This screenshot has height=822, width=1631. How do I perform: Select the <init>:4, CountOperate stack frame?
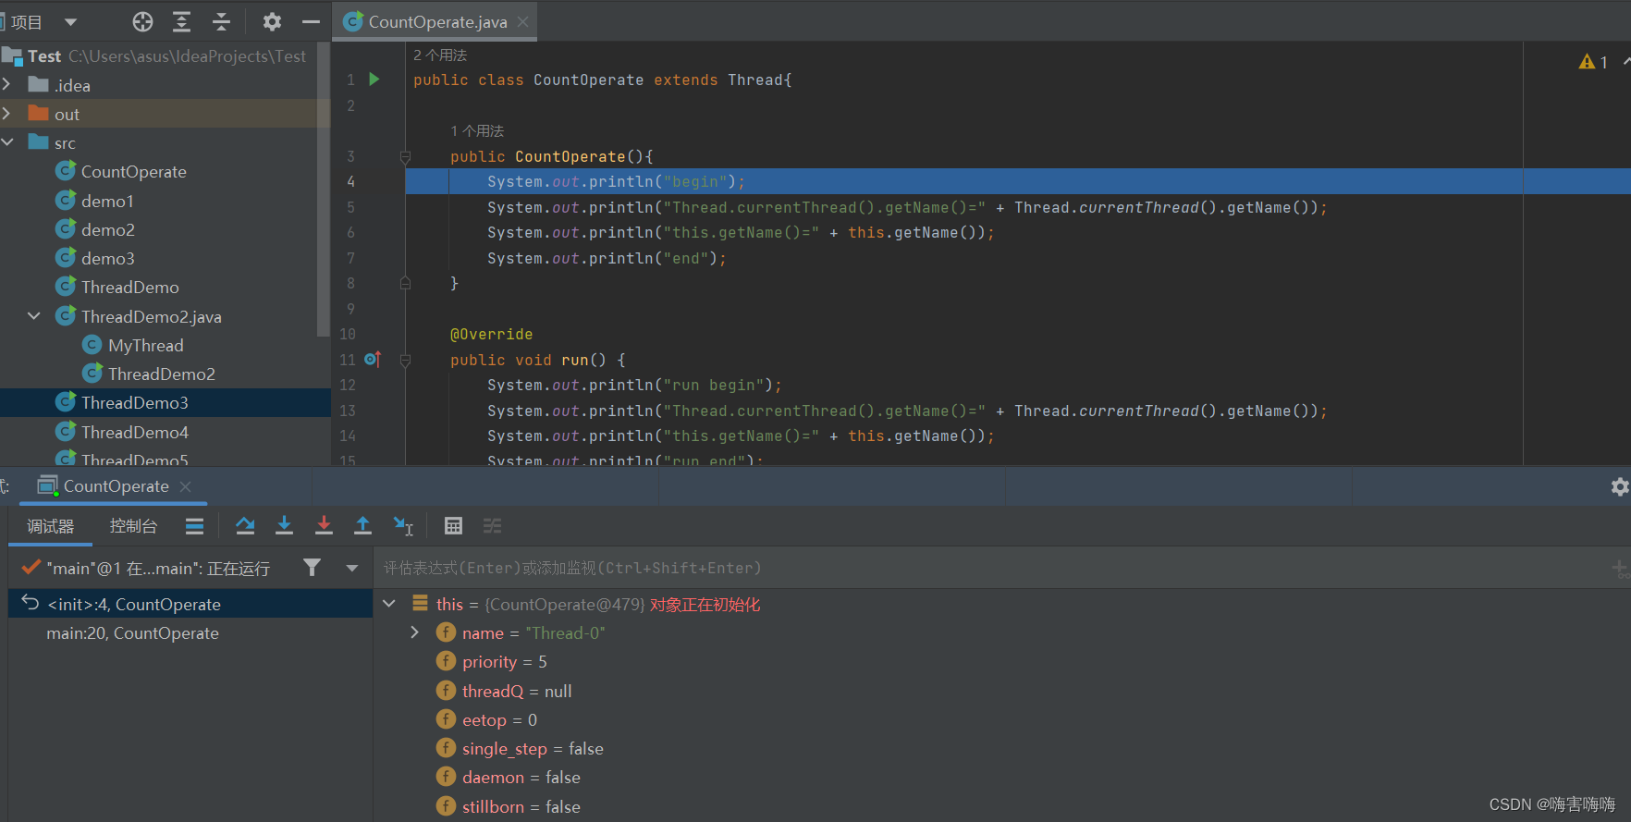tap(190, 604)
